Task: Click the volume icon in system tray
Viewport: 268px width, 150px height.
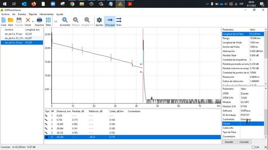Action: point(226,4)
